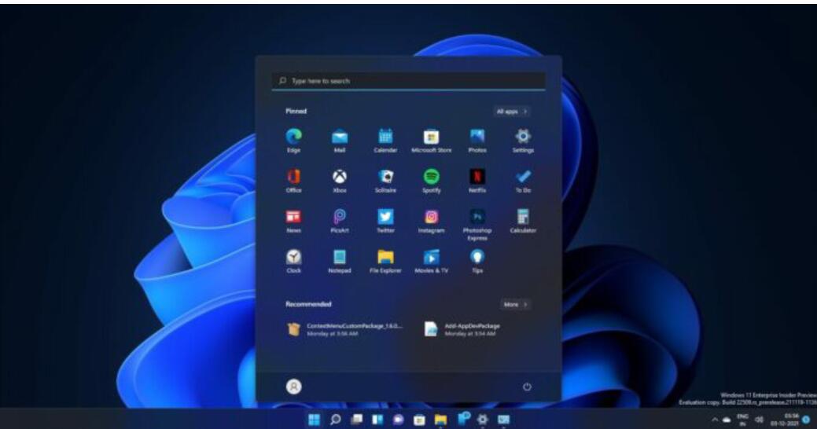
Task: Open the taskbar Microsoft Store icon
Action: (419, 420)
